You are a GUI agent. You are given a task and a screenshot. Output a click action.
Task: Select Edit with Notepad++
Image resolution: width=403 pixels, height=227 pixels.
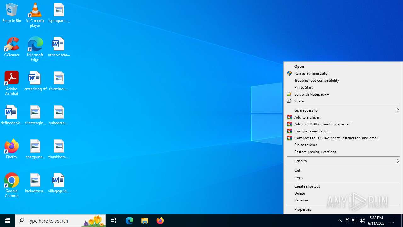pos(343,94)
